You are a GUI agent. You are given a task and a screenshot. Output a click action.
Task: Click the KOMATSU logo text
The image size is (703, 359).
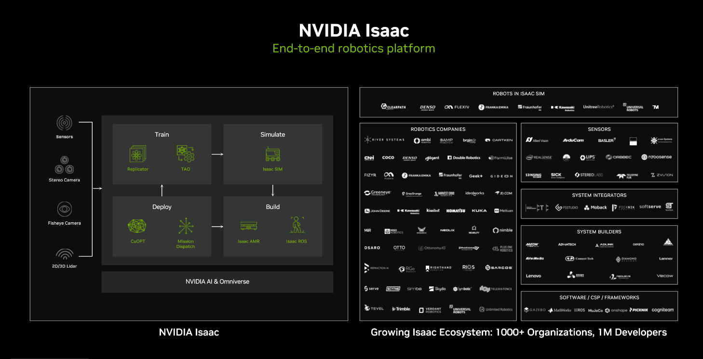[x=456, y=211]
